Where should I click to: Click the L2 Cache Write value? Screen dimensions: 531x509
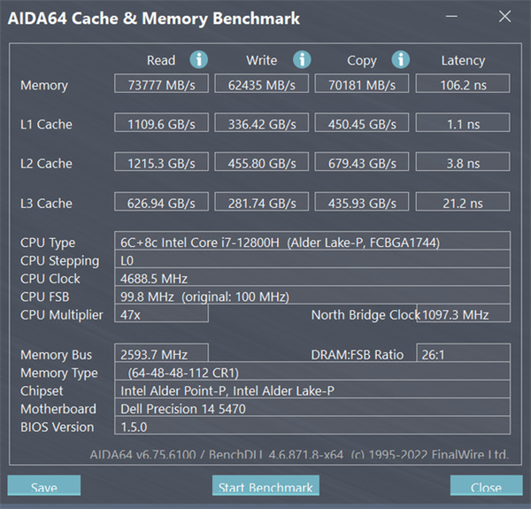262,163
